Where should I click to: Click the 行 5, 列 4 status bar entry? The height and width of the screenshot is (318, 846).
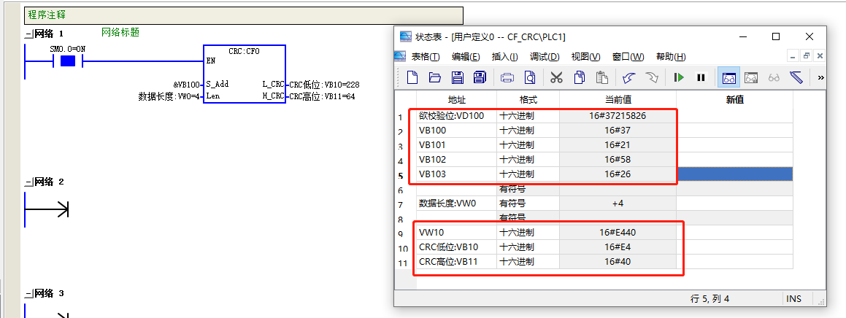point(710,298)
